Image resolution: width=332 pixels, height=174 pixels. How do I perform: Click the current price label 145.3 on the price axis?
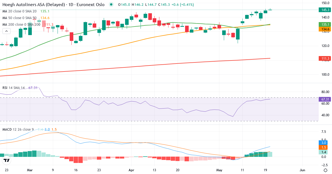325,10
